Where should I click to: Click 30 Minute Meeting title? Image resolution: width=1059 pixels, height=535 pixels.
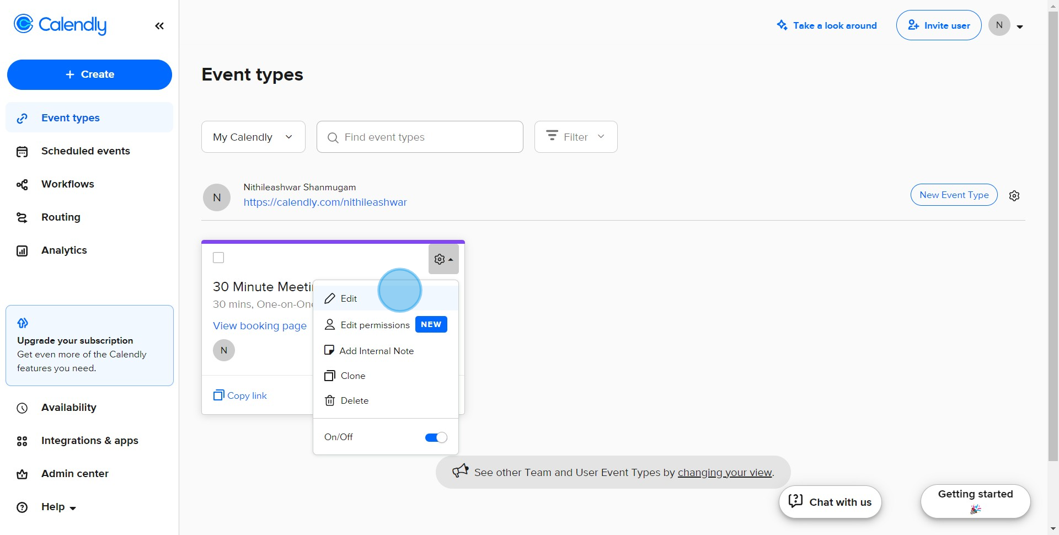click(x=263, y=287)
